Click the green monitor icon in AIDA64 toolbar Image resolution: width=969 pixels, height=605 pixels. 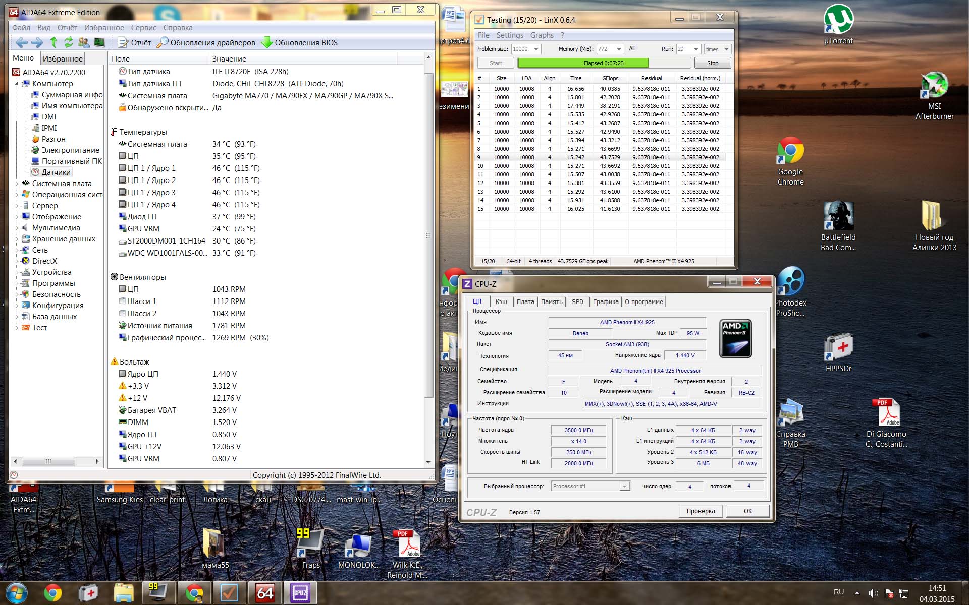(99, 42)
